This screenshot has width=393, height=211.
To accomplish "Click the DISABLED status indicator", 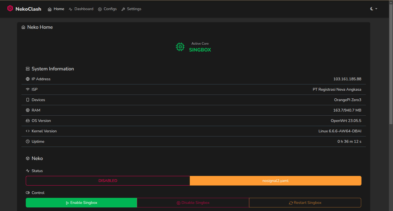I will pos(108,181).
